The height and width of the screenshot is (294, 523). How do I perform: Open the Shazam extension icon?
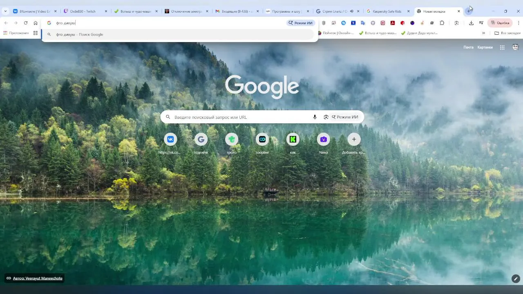[343, 23]
